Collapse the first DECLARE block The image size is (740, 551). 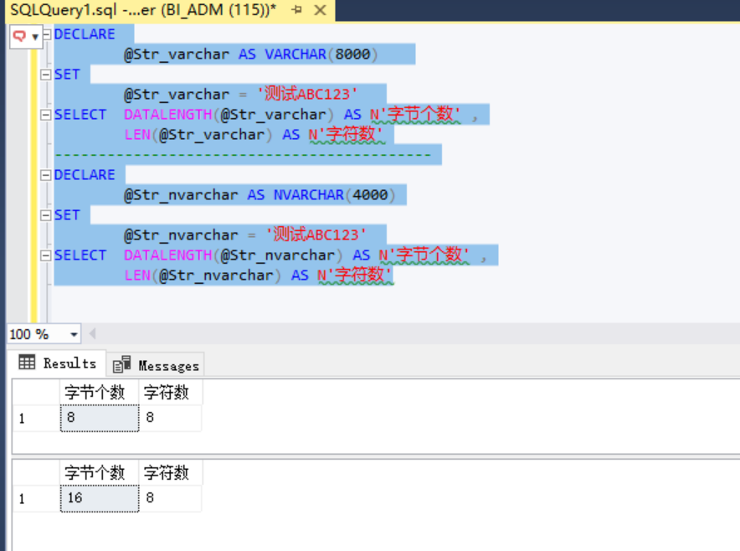pyautogui.click(x=46, y=34)
